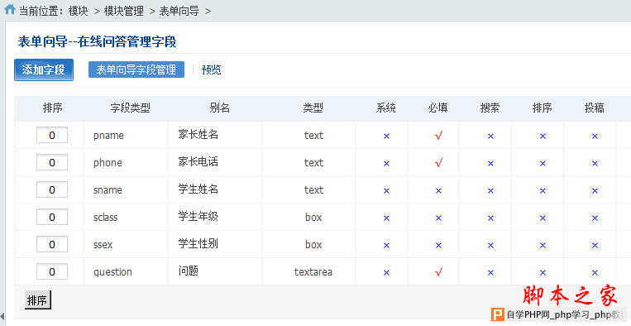
Task: Click the 学生姓名 alias cell
Action: 198,189
